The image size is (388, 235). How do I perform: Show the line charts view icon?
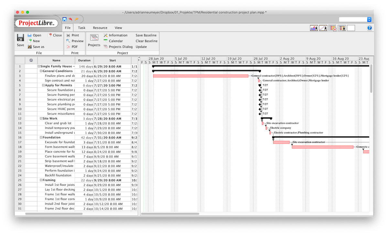point(323,28)
